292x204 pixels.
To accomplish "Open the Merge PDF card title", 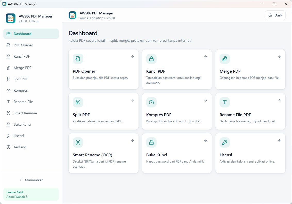I will tap(230, 71).
